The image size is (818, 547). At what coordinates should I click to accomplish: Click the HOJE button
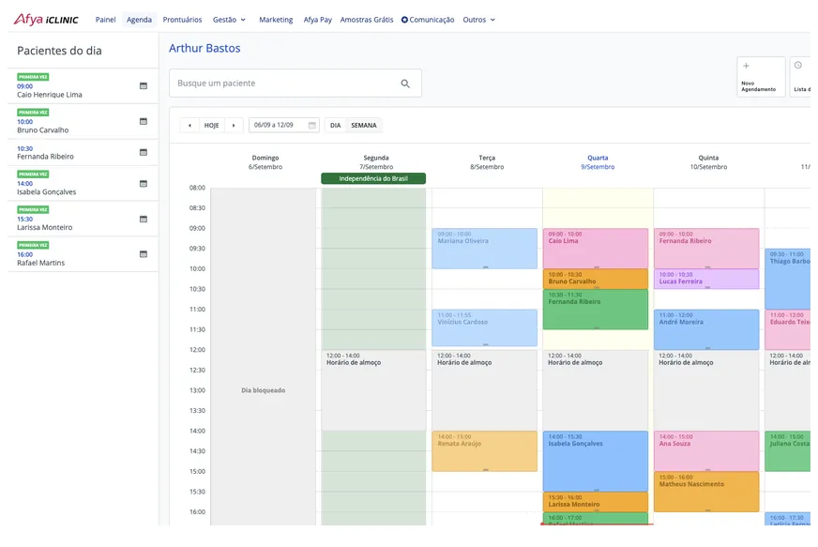point(211,126)
